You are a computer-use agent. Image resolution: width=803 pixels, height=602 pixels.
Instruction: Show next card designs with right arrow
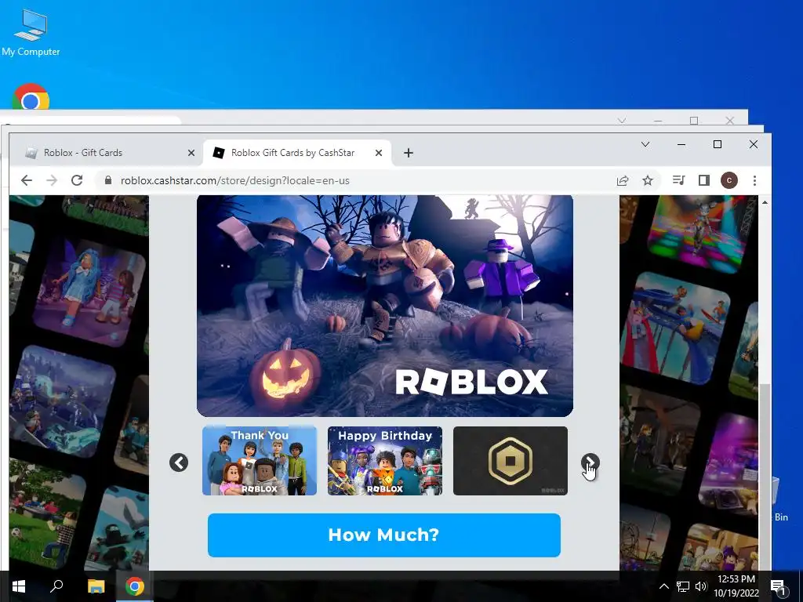click(x=590, y=462)
